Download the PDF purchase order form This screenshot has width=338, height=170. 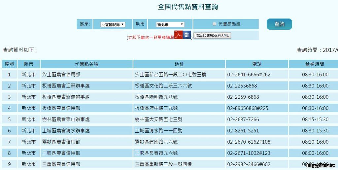point(179,35)
